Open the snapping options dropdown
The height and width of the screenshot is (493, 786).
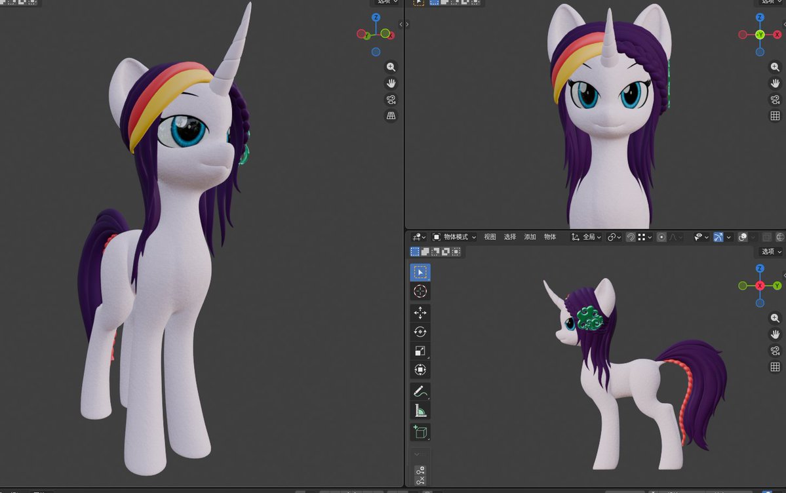(645, 237)
